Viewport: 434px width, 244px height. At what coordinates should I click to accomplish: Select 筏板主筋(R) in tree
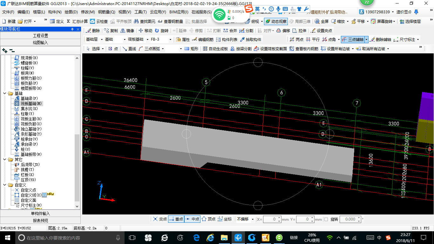[x=31, y=119]
